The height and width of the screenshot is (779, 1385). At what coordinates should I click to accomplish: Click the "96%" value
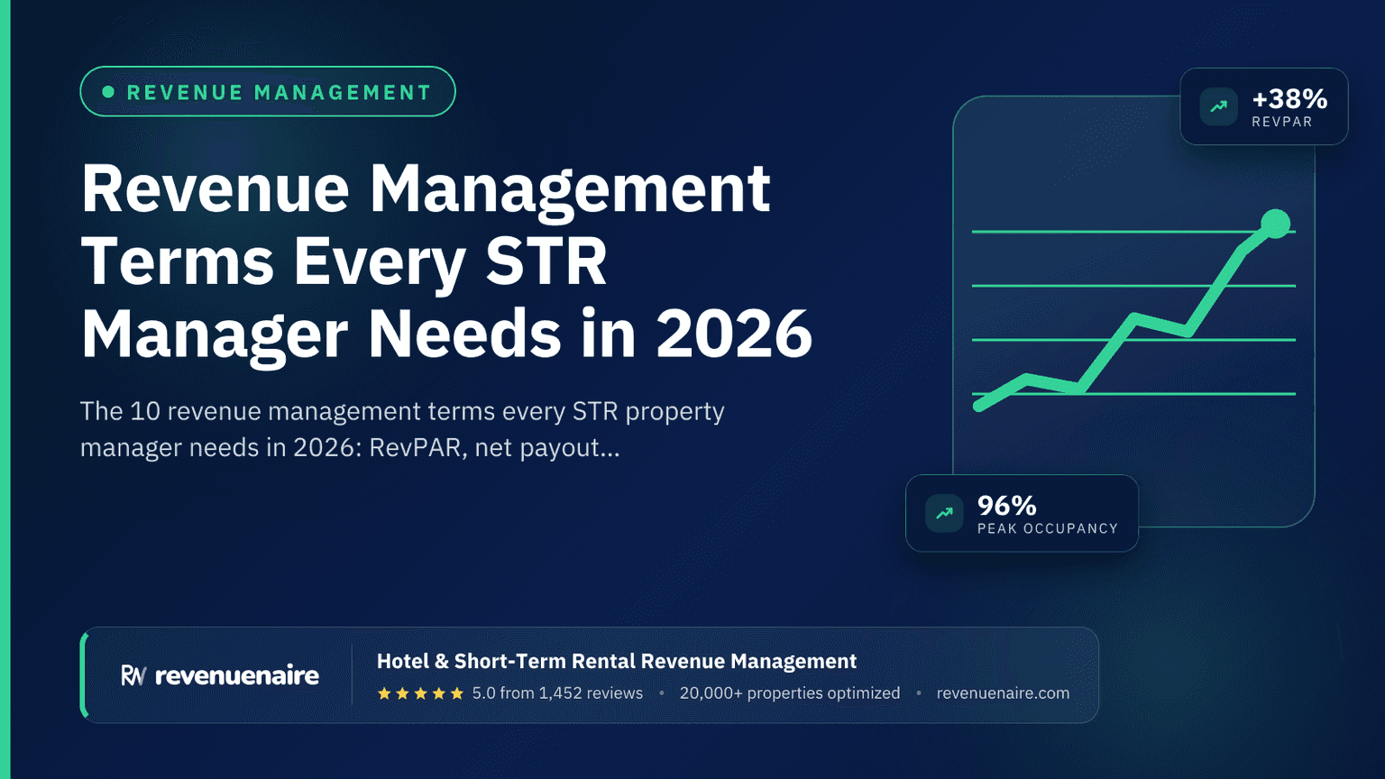1006,505
